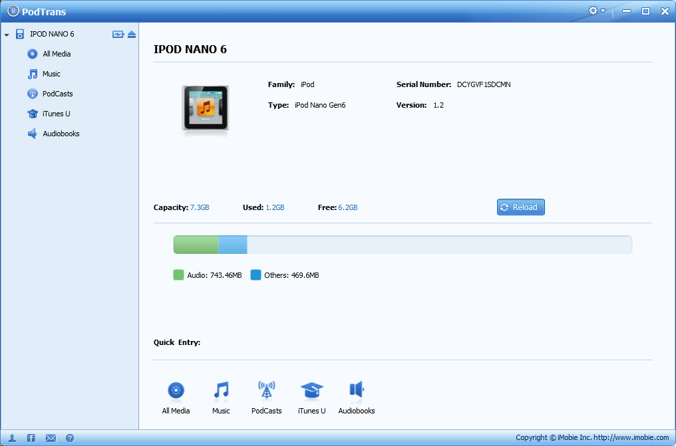Click the iTunes U label under Quick Entry

tap(311, 411)
